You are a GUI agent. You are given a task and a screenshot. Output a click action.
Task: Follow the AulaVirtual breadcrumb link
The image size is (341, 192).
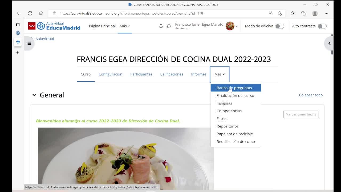tap(44, 39)
